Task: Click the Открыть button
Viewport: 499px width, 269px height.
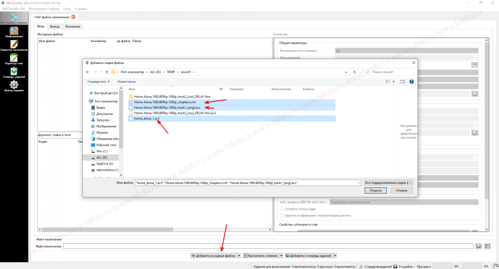Action: point(376,191)
